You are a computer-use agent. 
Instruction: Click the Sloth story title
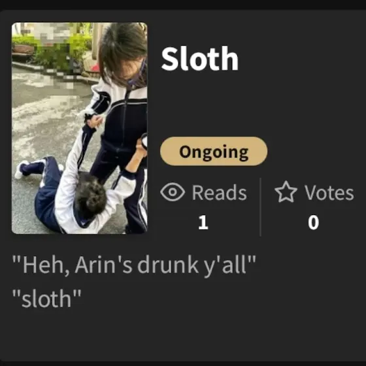(x=199, y=58)
